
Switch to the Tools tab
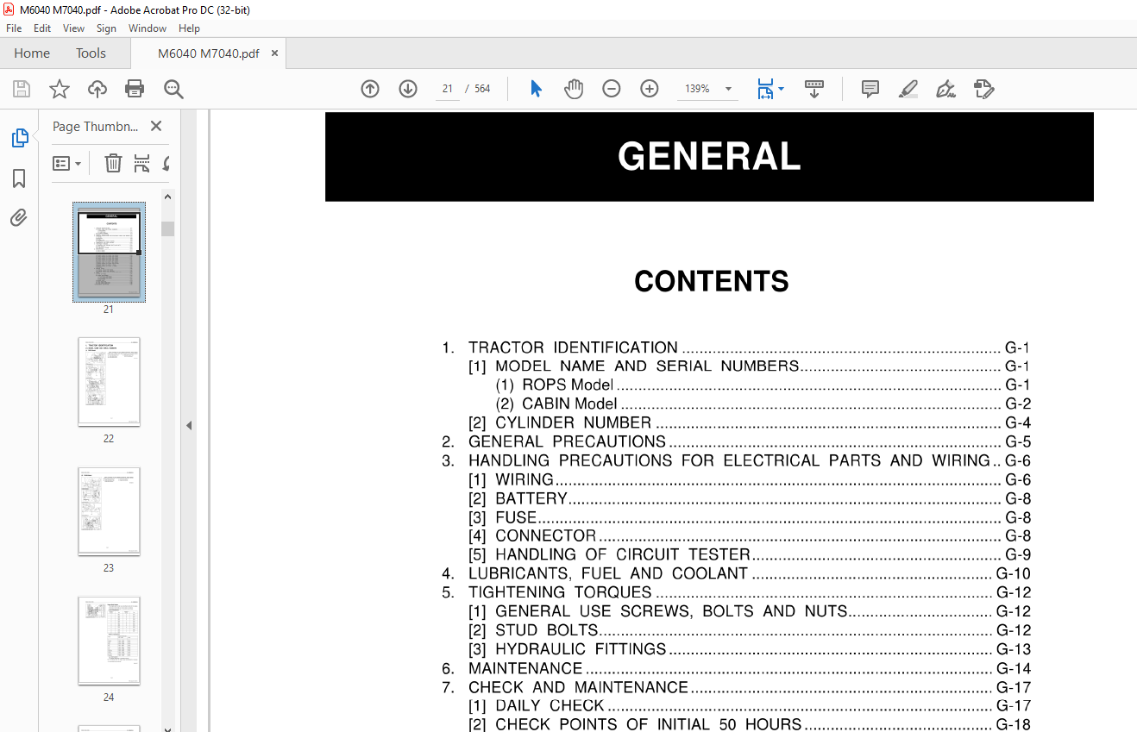pos(91,53)
